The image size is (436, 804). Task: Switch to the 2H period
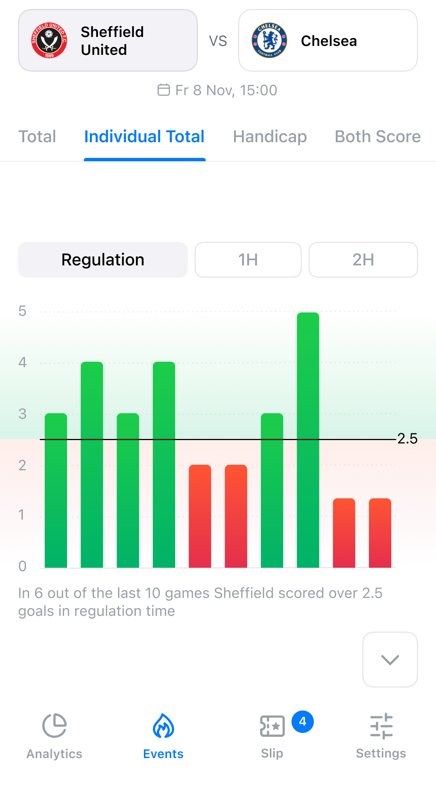tap(363, 260)
